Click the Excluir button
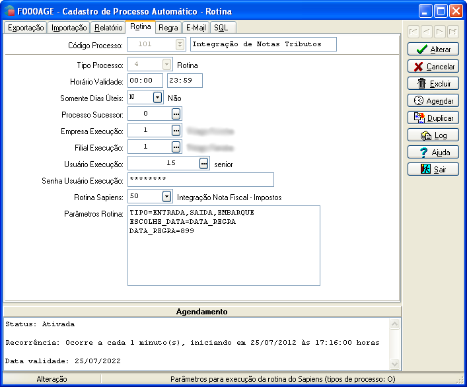This screenshot has height=387, width=467. pos(433,83)
